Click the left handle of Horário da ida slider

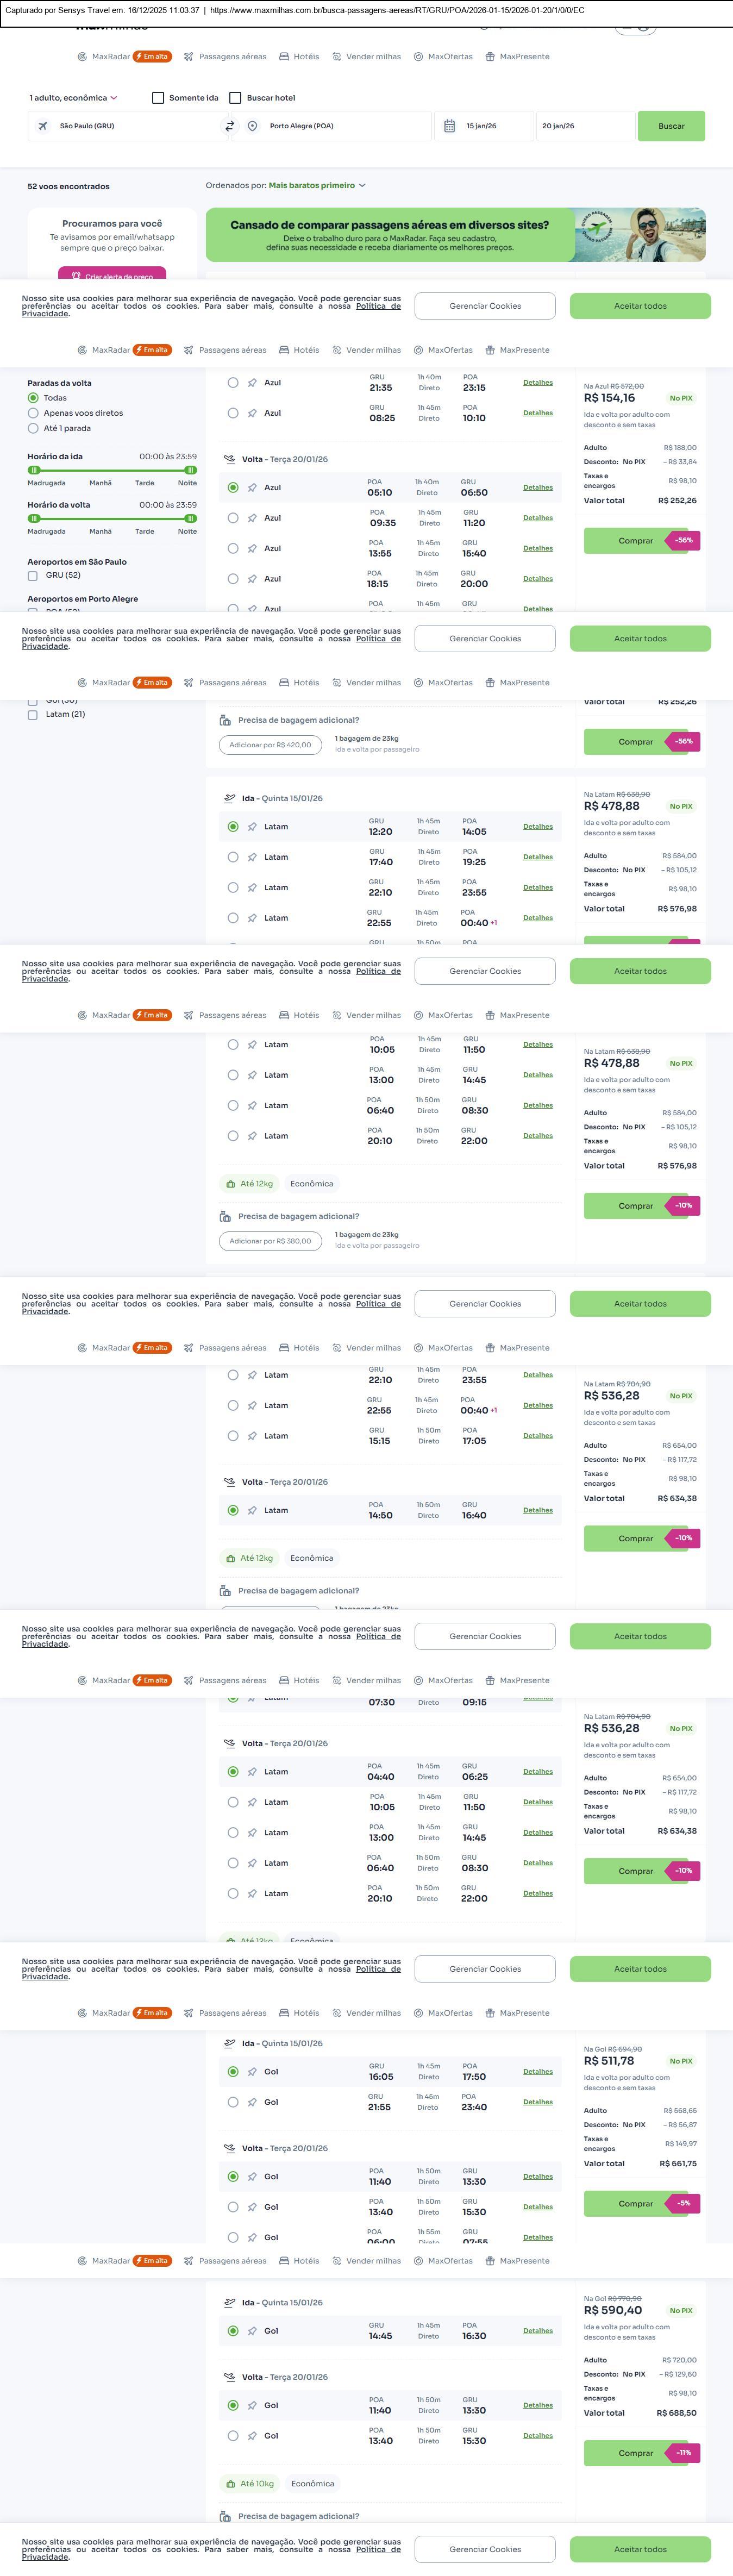click(34, 470)
